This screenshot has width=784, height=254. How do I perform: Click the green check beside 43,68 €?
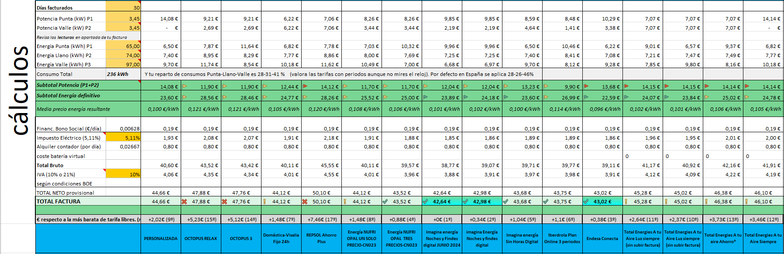point(505,202)
